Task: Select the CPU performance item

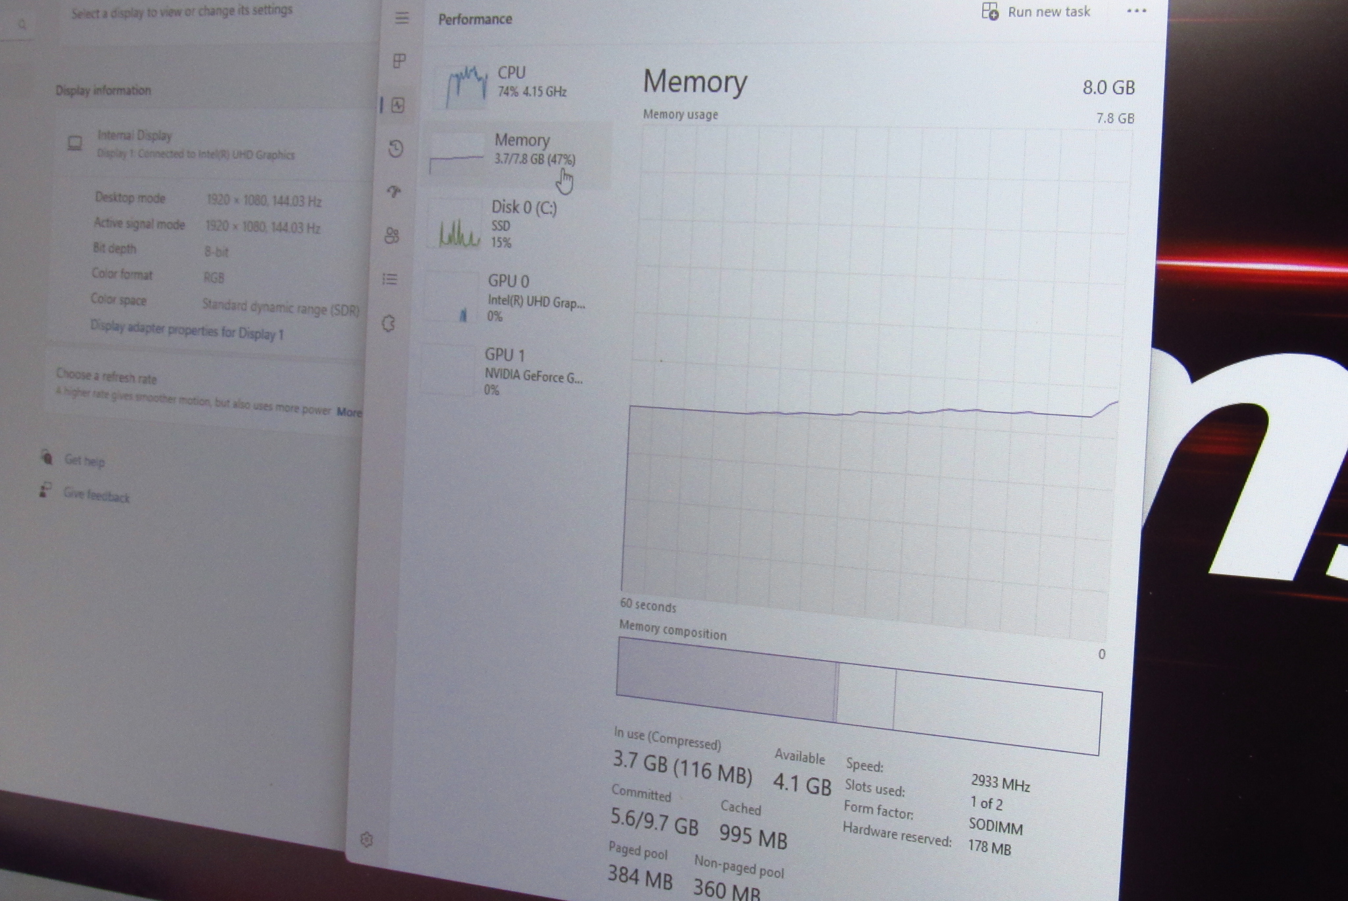Action: coord(520,83)
